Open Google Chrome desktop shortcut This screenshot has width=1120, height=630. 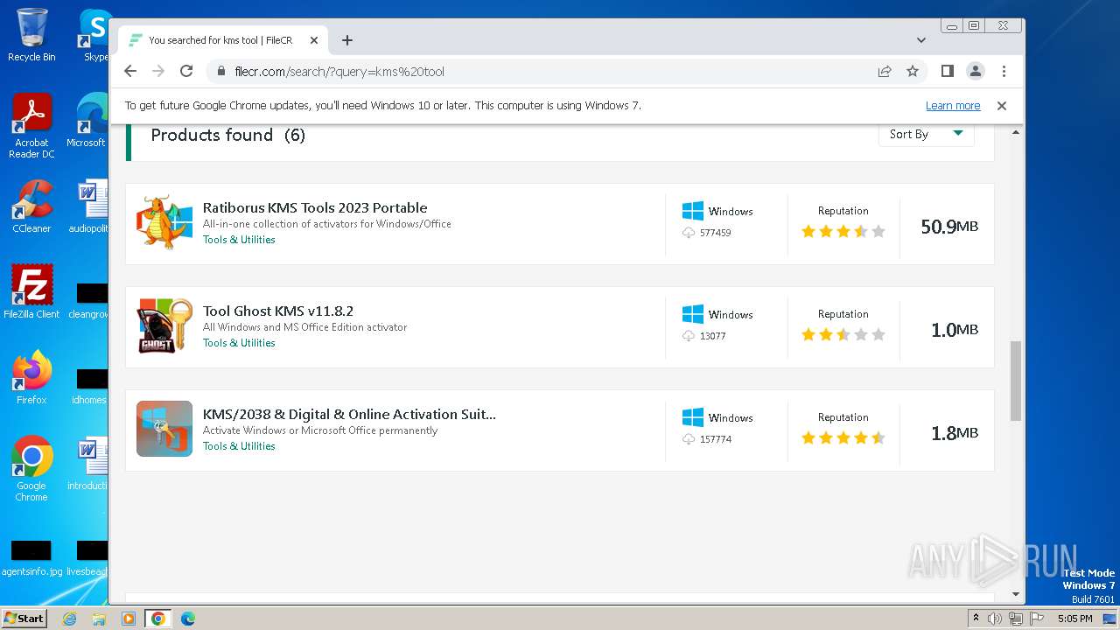pyautogui.click(x=31, y=469)
